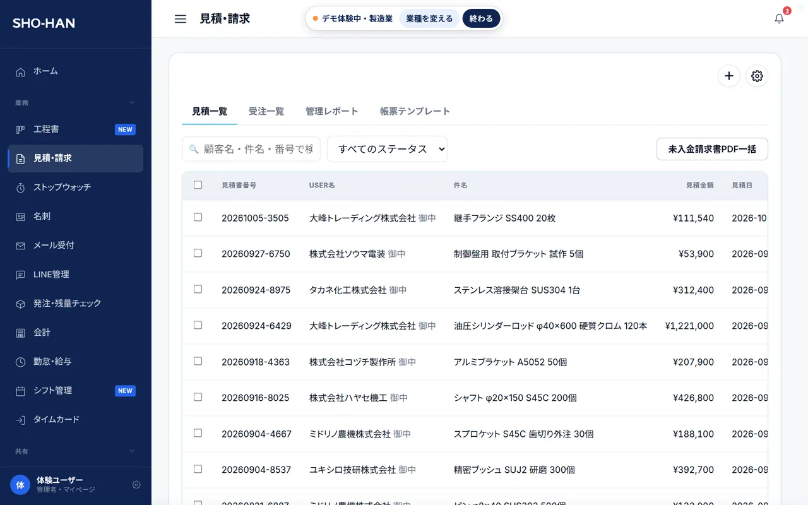Click subject アルミブラケット A5052 50個
The width and height of the screenshot is (808, 505).
coord(511,362)
